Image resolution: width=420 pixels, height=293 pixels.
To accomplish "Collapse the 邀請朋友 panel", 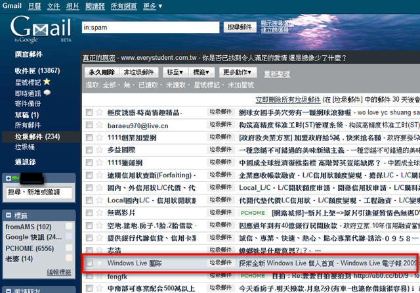I will pos(9,291).
